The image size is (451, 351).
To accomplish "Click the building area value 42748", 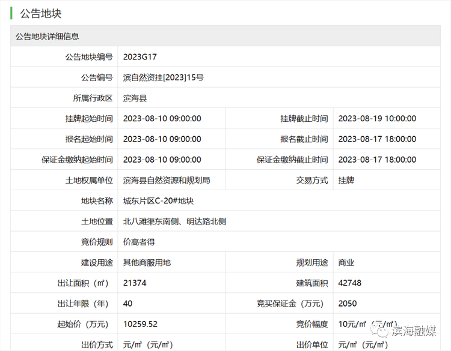I will coord(350,283).
